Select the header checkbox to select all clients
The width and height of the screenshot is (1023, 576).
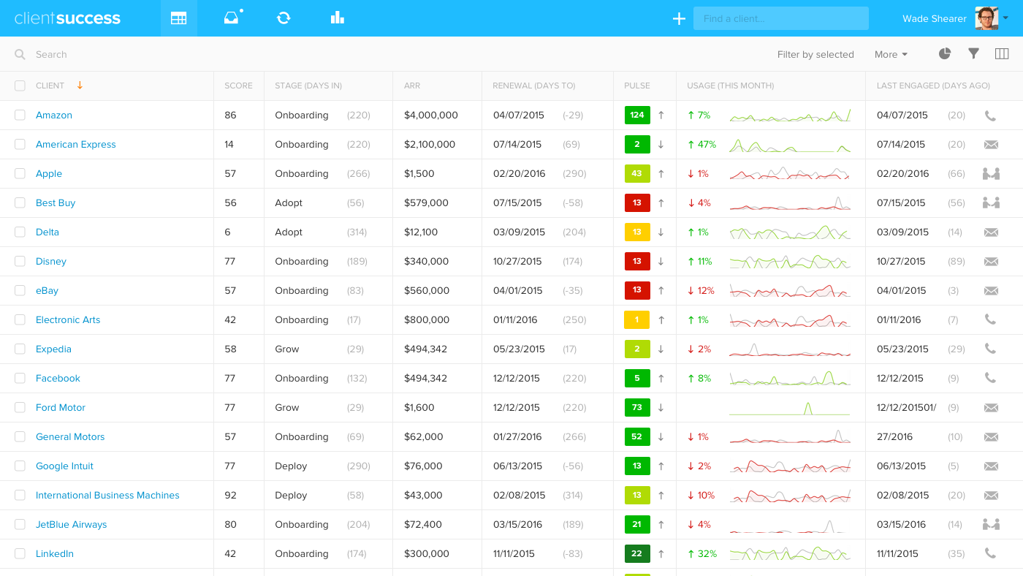(20, 85)
